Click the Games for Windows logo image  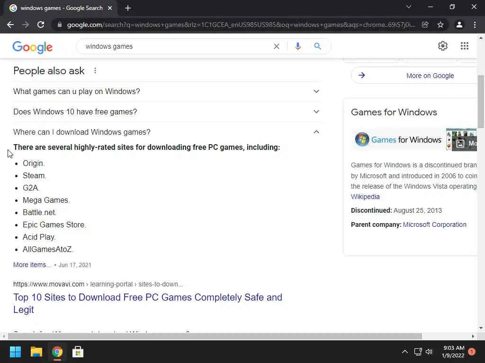click(398, 139)
